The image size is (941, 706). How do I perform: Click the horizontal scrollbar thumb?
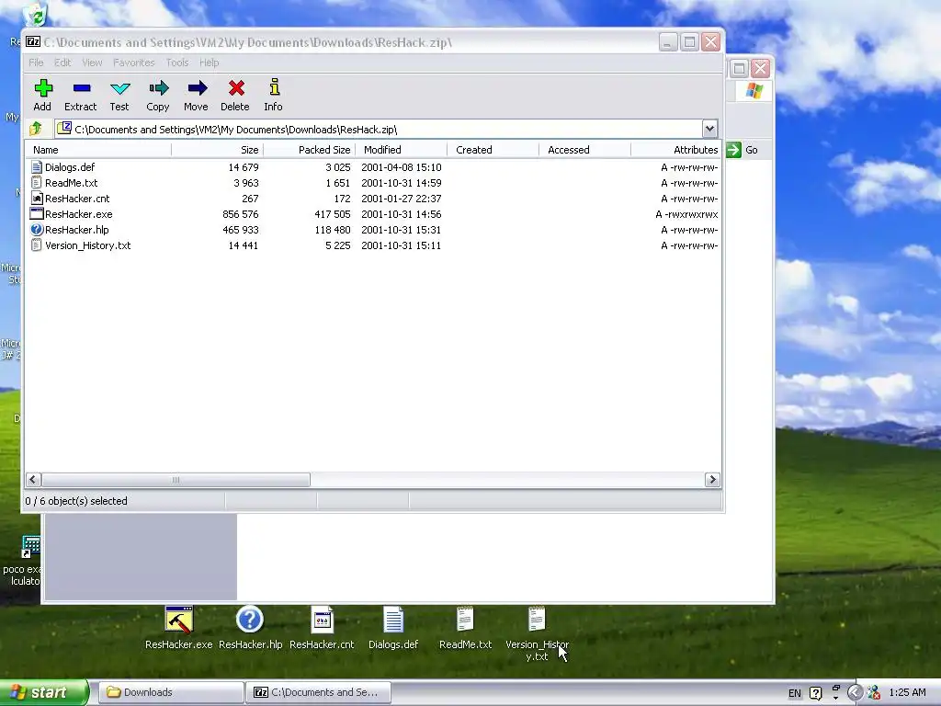[x=176, y=480]
